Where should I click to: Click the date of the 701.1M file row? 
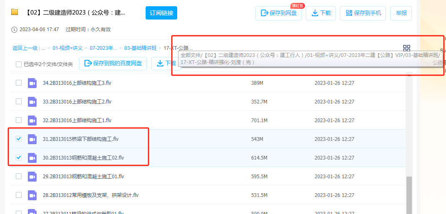pos(334,120)
